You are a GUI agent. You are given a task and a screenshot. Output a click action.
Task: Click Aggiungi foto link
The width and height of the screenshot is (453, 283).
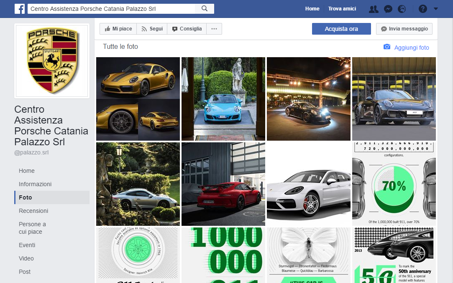coord(412,48)
